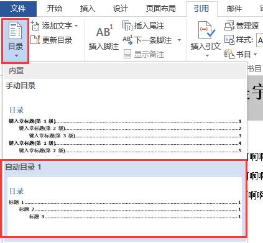Viewport: 263px width, 243px height.
Task: Click the 插入引文 icon
Action: click(206, 30)
